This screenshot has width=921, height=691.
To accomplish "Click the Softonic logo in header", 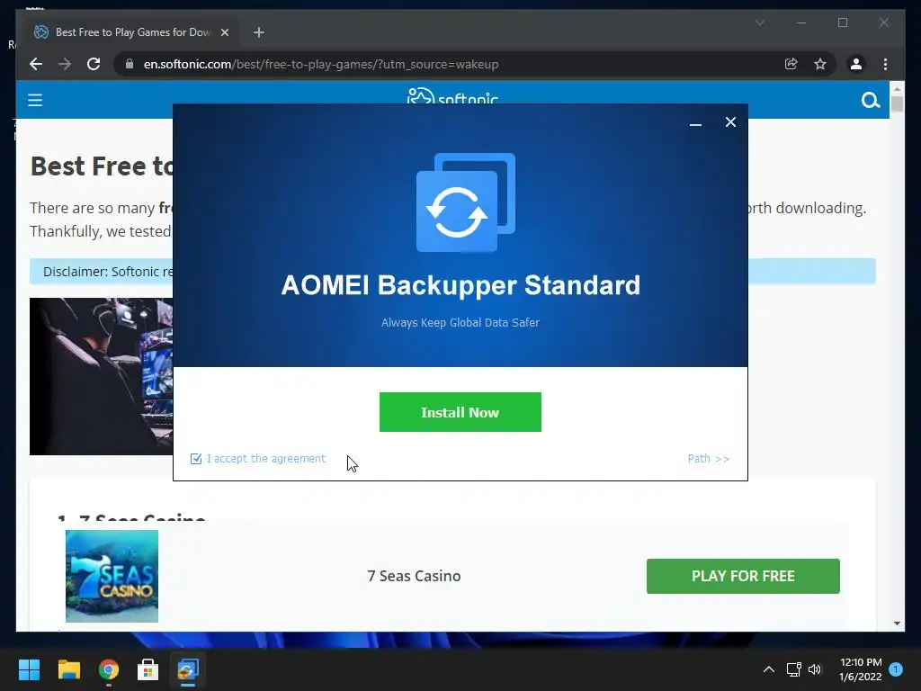I will tap(452, 96).
